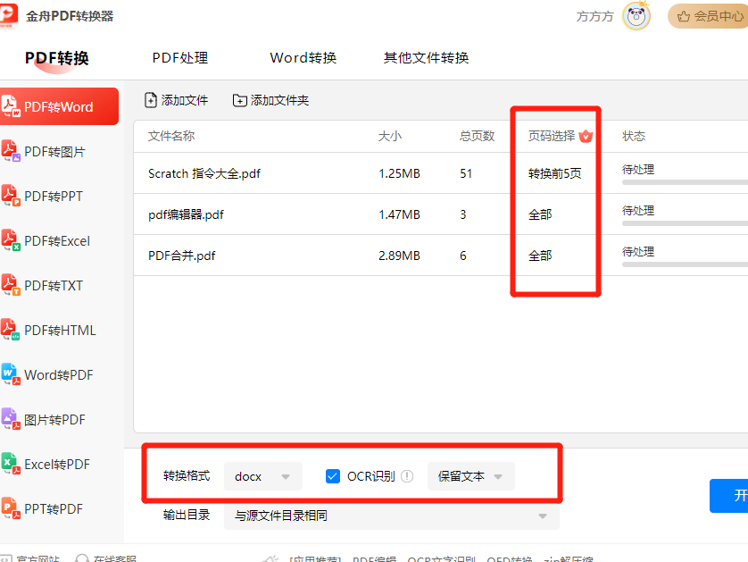
Task: Click the username 方方方
Action: 594,17
